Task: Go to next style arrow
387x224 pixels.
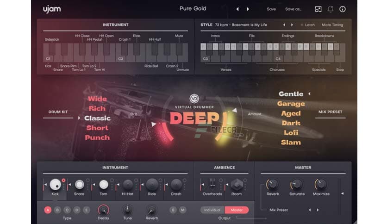Action: pos(292,25)
